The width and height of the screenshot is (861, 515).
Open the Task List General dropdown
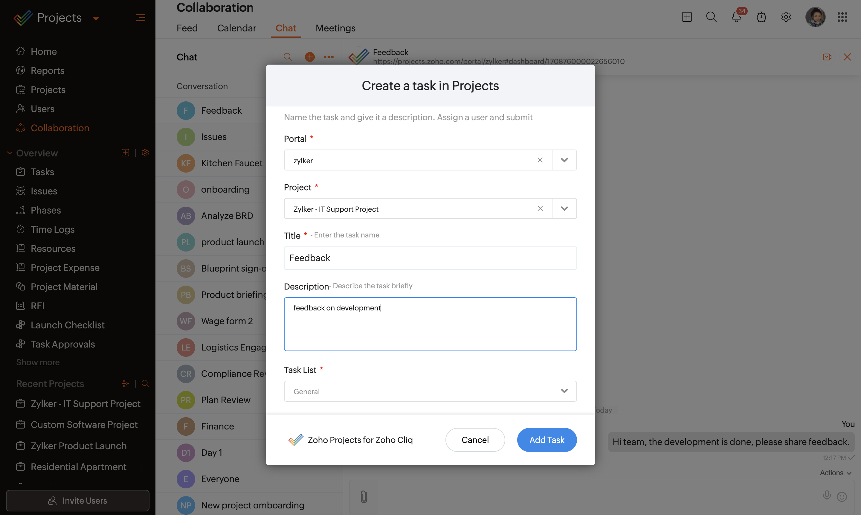pyautogui.click(x=430, y=391)
